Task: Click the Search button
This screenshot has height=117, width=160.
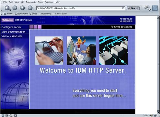Action: 133,8
